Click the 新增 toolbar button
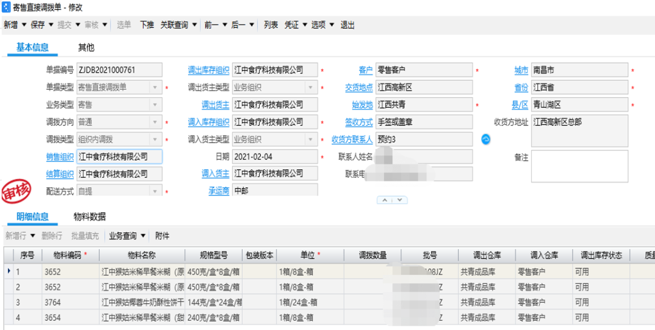The width and height of the screenshot is (655, 330). 11,25
